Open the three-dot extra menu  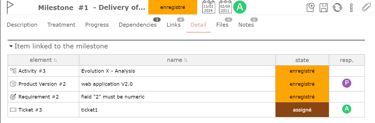click(351, 7)
